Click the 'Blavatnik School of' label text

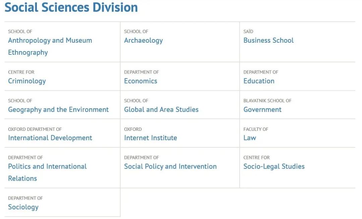click(x=267, y=100)
